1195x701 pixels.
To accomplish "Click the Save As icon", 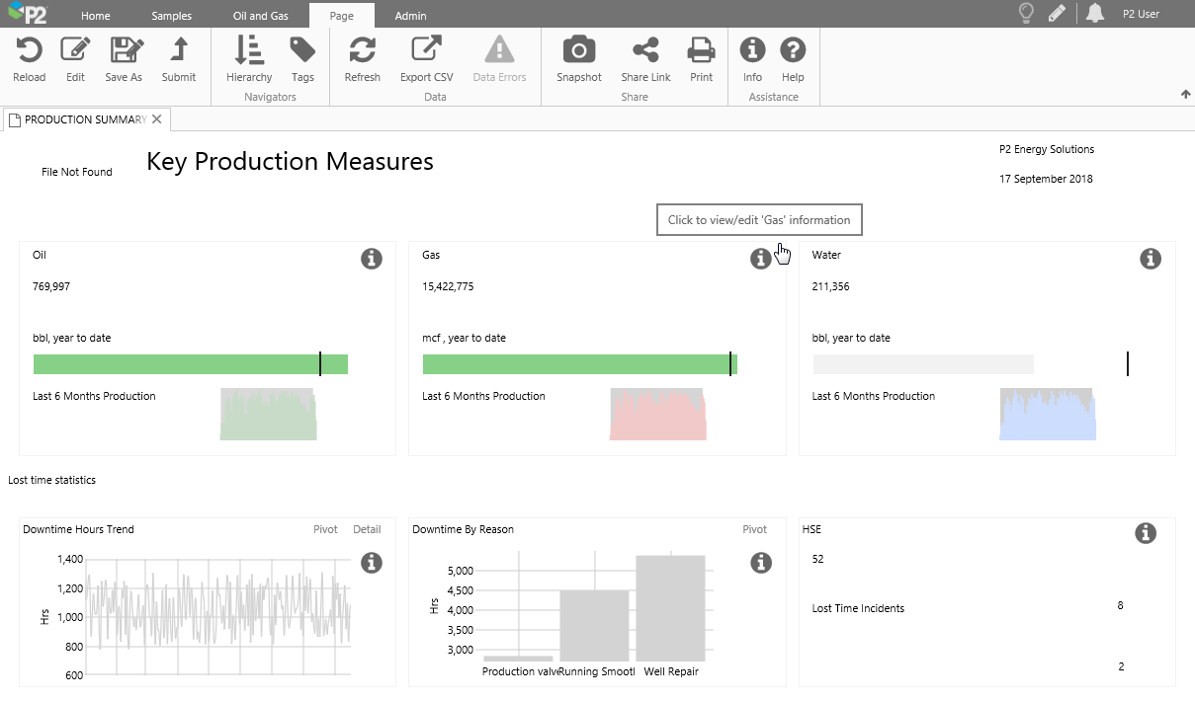I will [125, 50].
